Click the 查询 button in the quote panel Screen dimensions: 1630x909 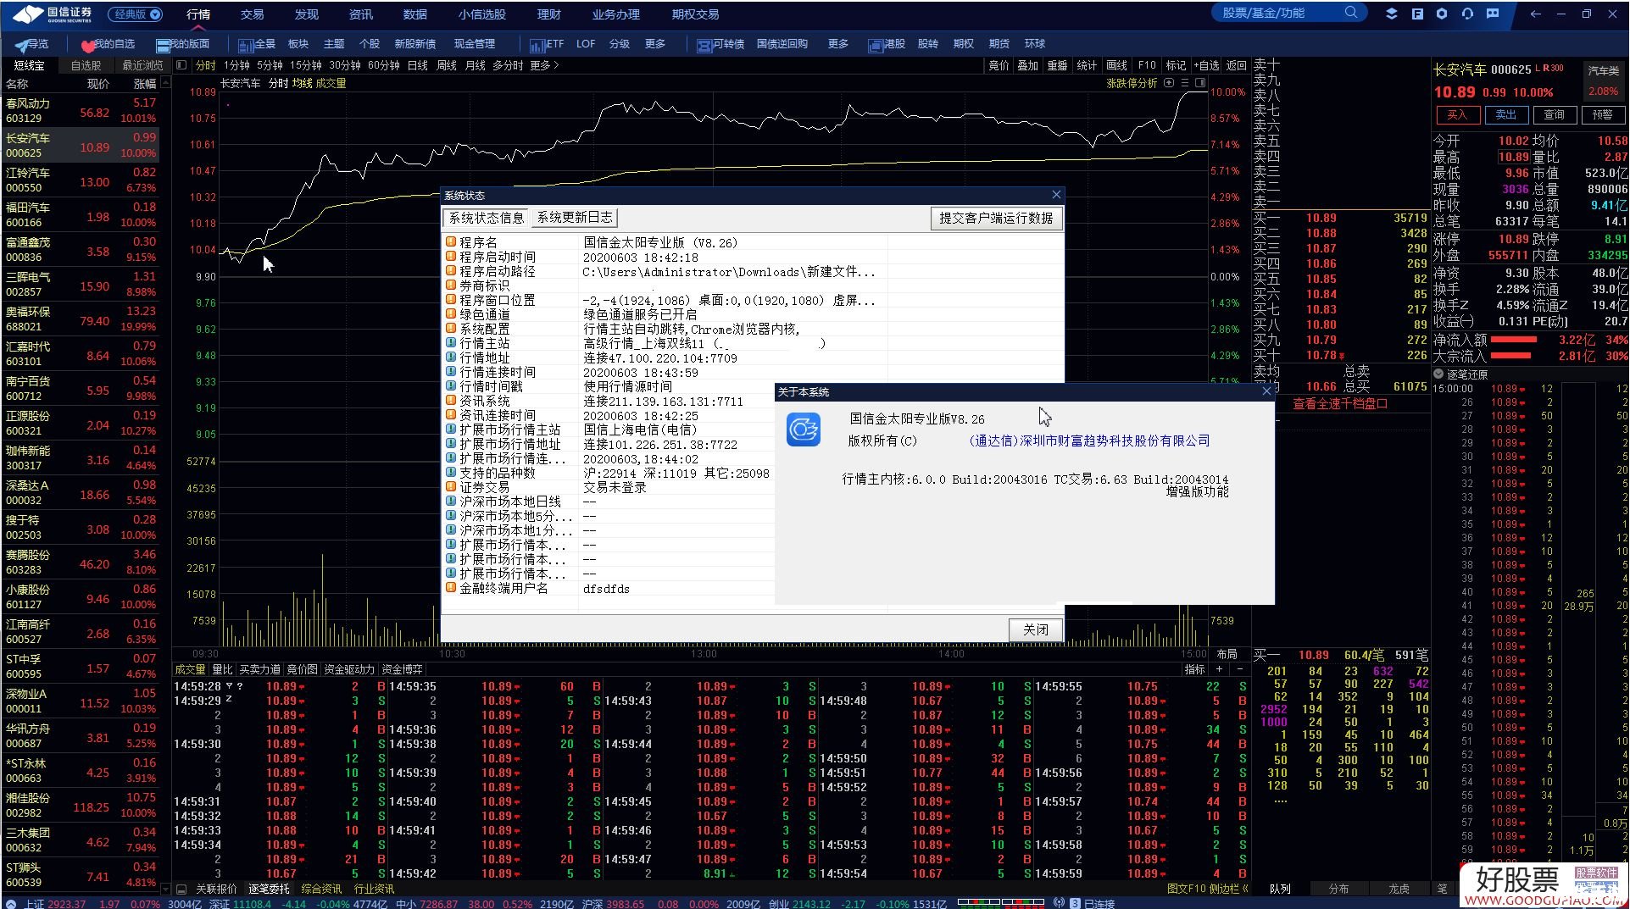(x=1555, y=114)
